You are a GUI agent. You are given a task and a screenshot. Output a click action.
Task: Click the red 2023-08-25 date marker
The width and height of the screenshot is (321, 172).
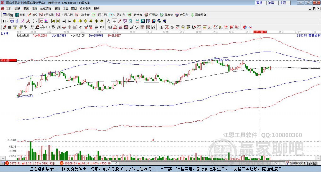tap(260, 32)
